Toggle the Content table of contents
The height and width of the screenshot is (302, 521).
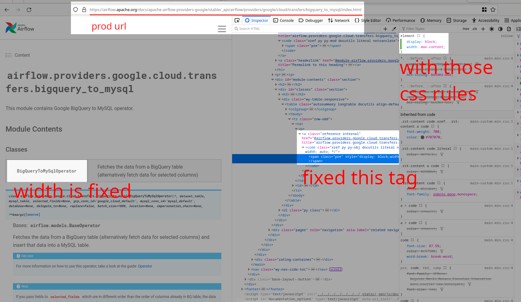[18, 55]
